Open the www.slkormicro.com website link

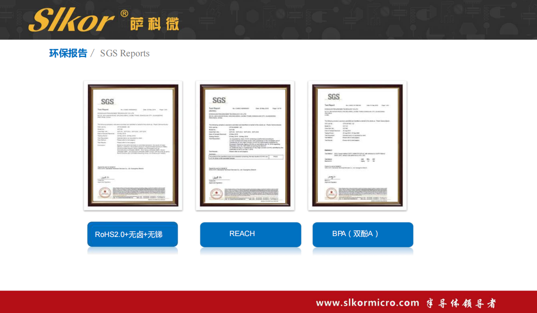pos(367,303)
